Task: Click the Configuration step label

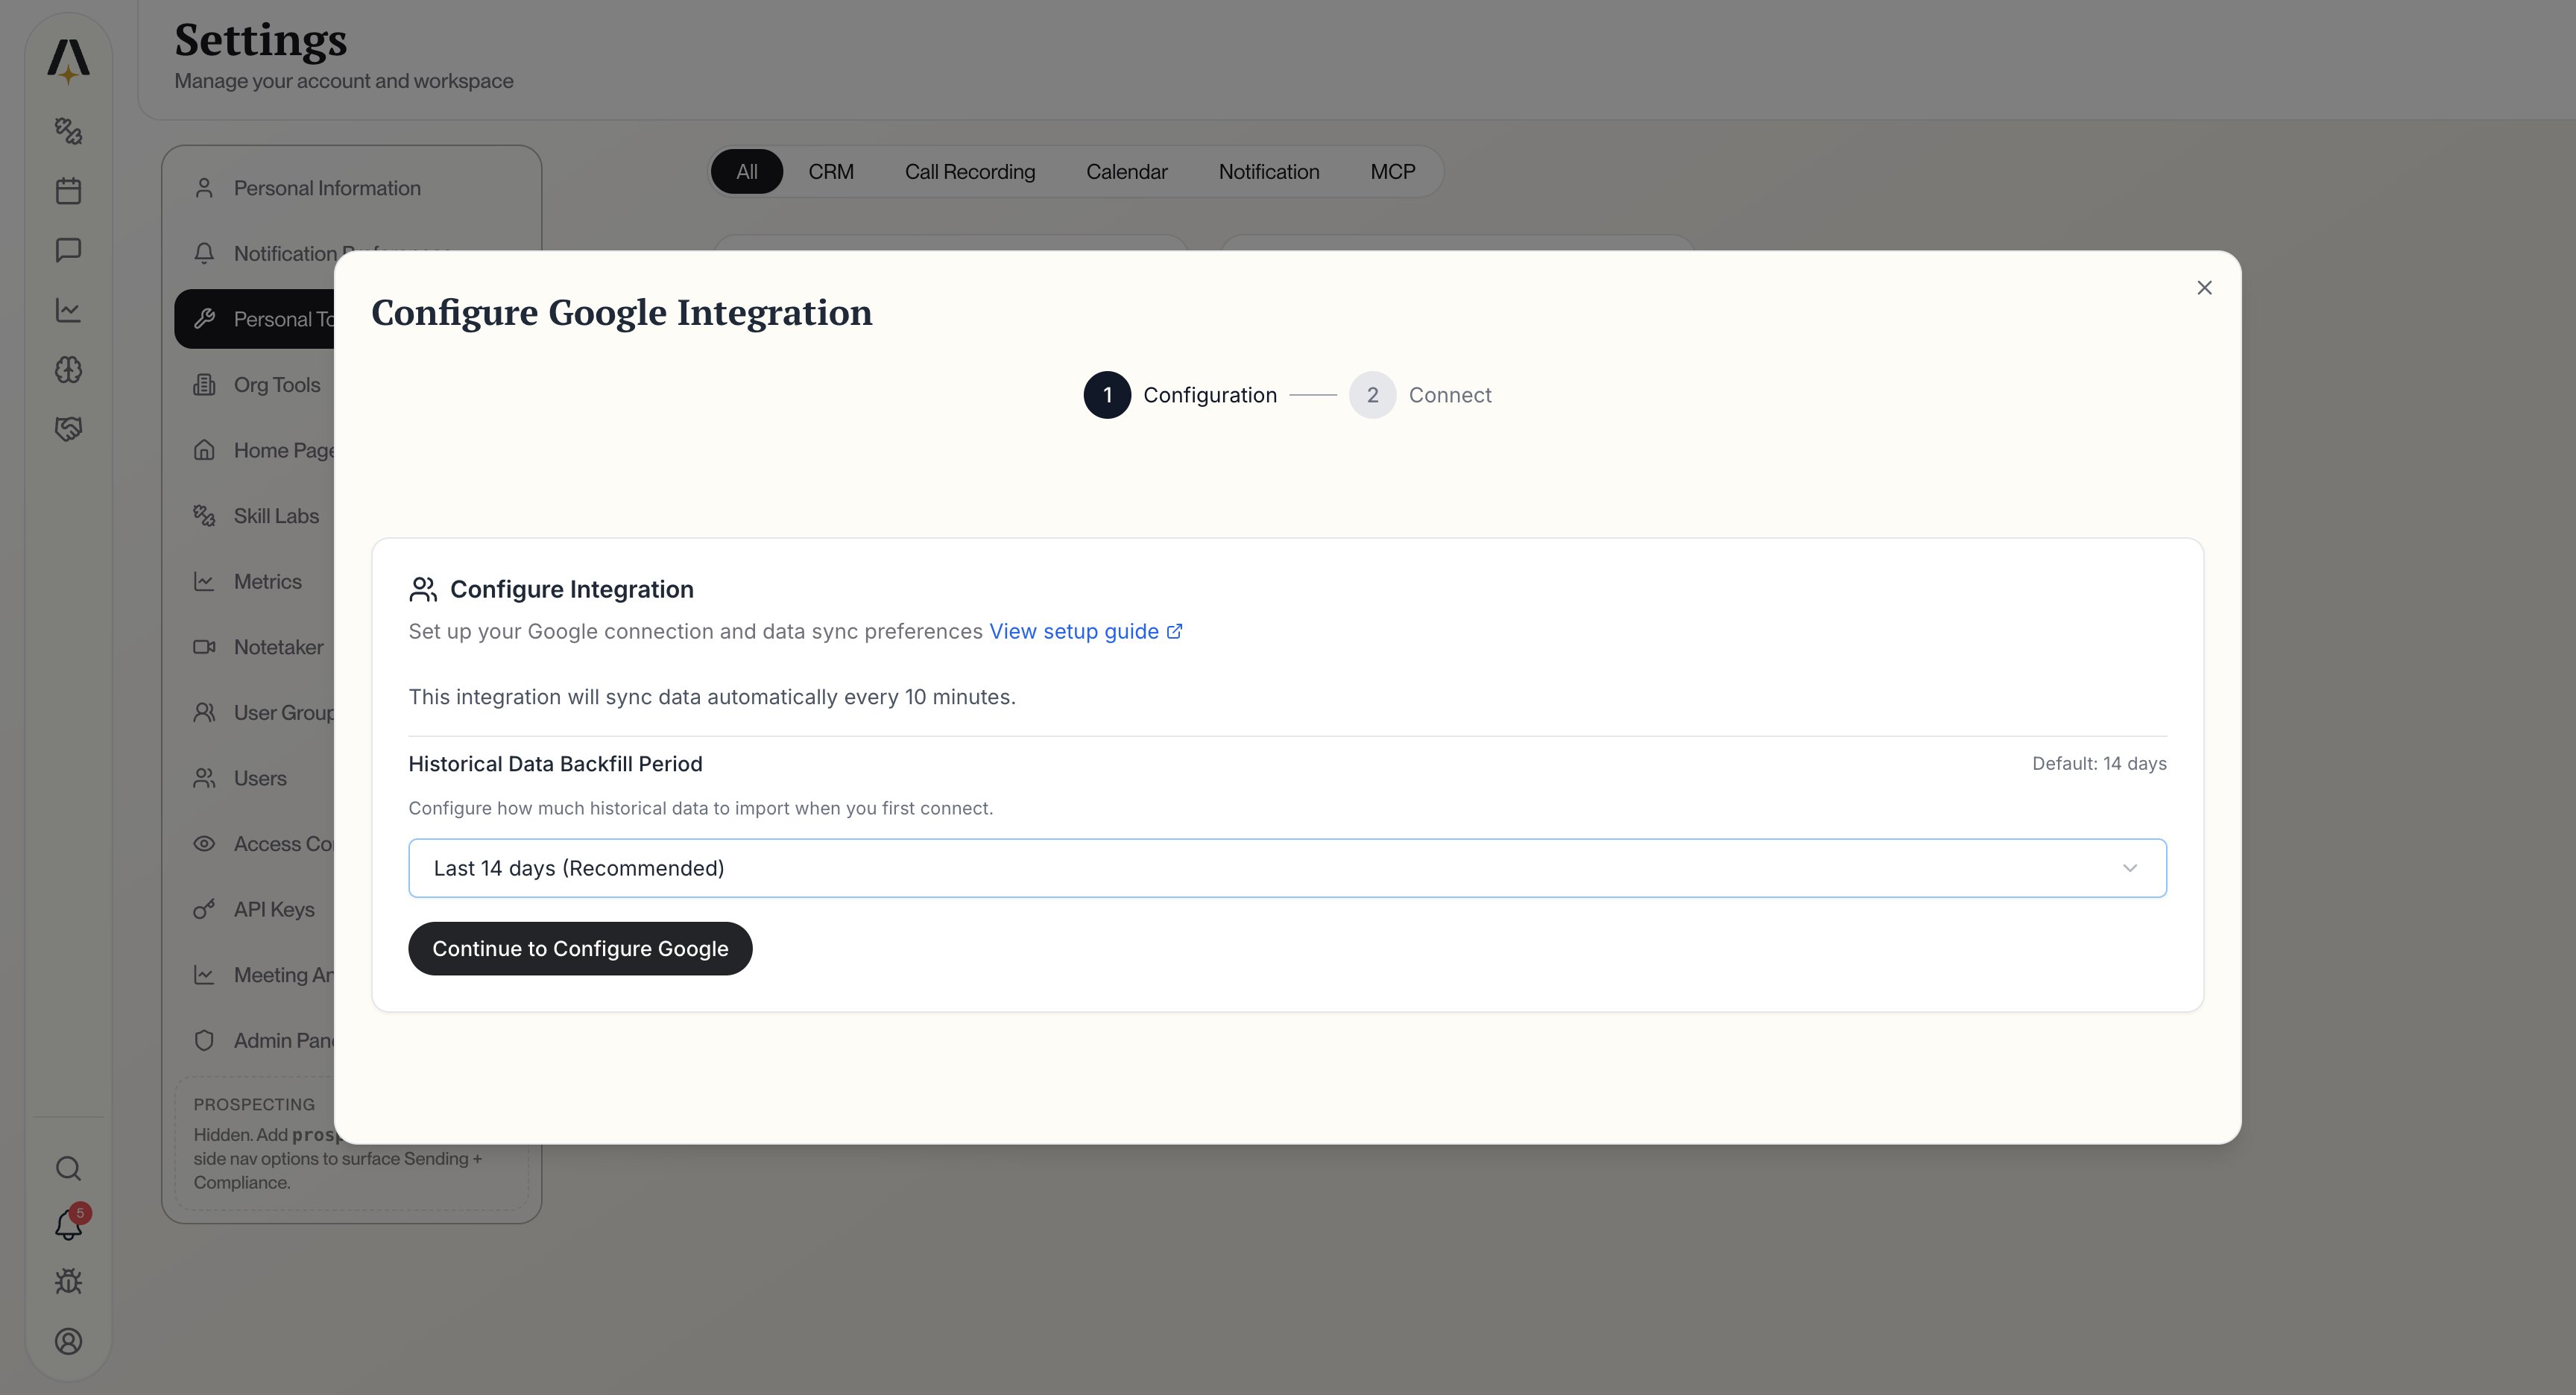Action: (1210, 395)
